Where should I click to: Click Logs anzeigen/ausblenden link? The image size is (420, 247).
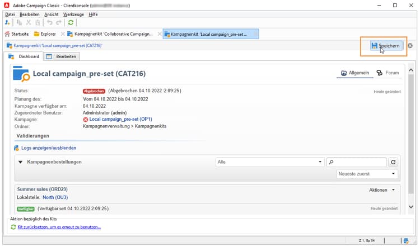[x=49, y=148]
